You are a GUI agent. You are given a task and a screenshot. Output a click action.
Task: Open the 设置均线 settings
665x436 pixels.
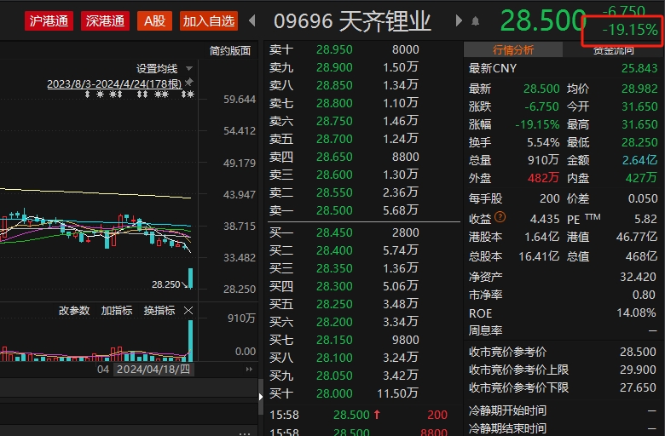(157, 69)
